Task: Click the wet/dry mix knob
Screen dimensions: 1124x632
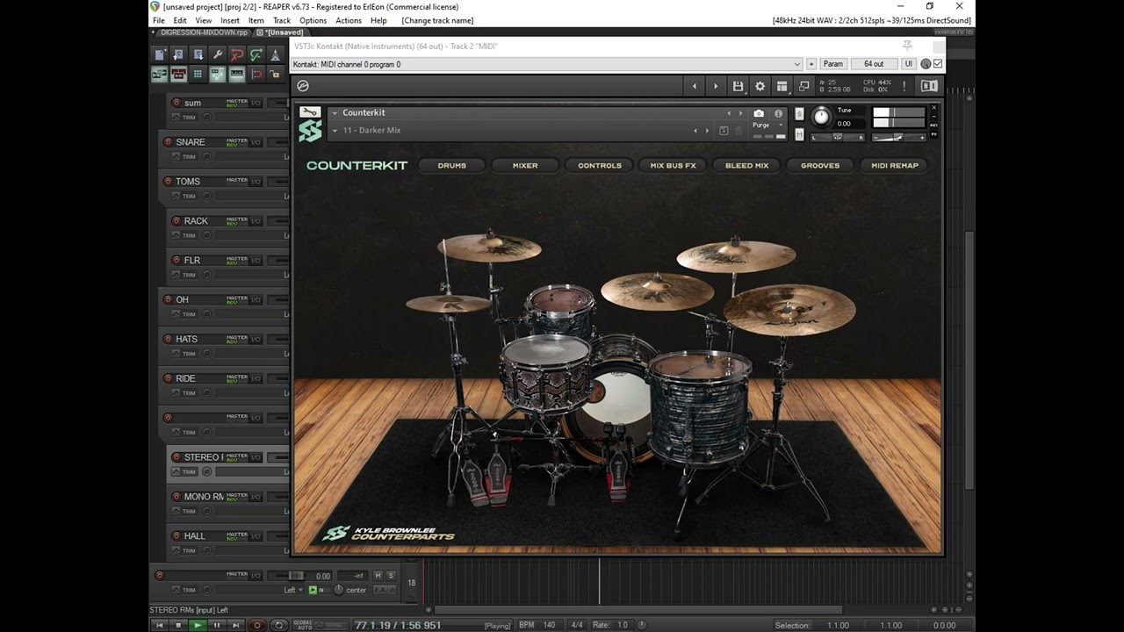Action: click(926, 64)
